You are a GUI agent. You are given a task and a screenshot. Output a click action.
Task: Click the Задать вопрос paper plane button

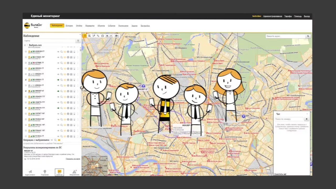coord(30,172)
